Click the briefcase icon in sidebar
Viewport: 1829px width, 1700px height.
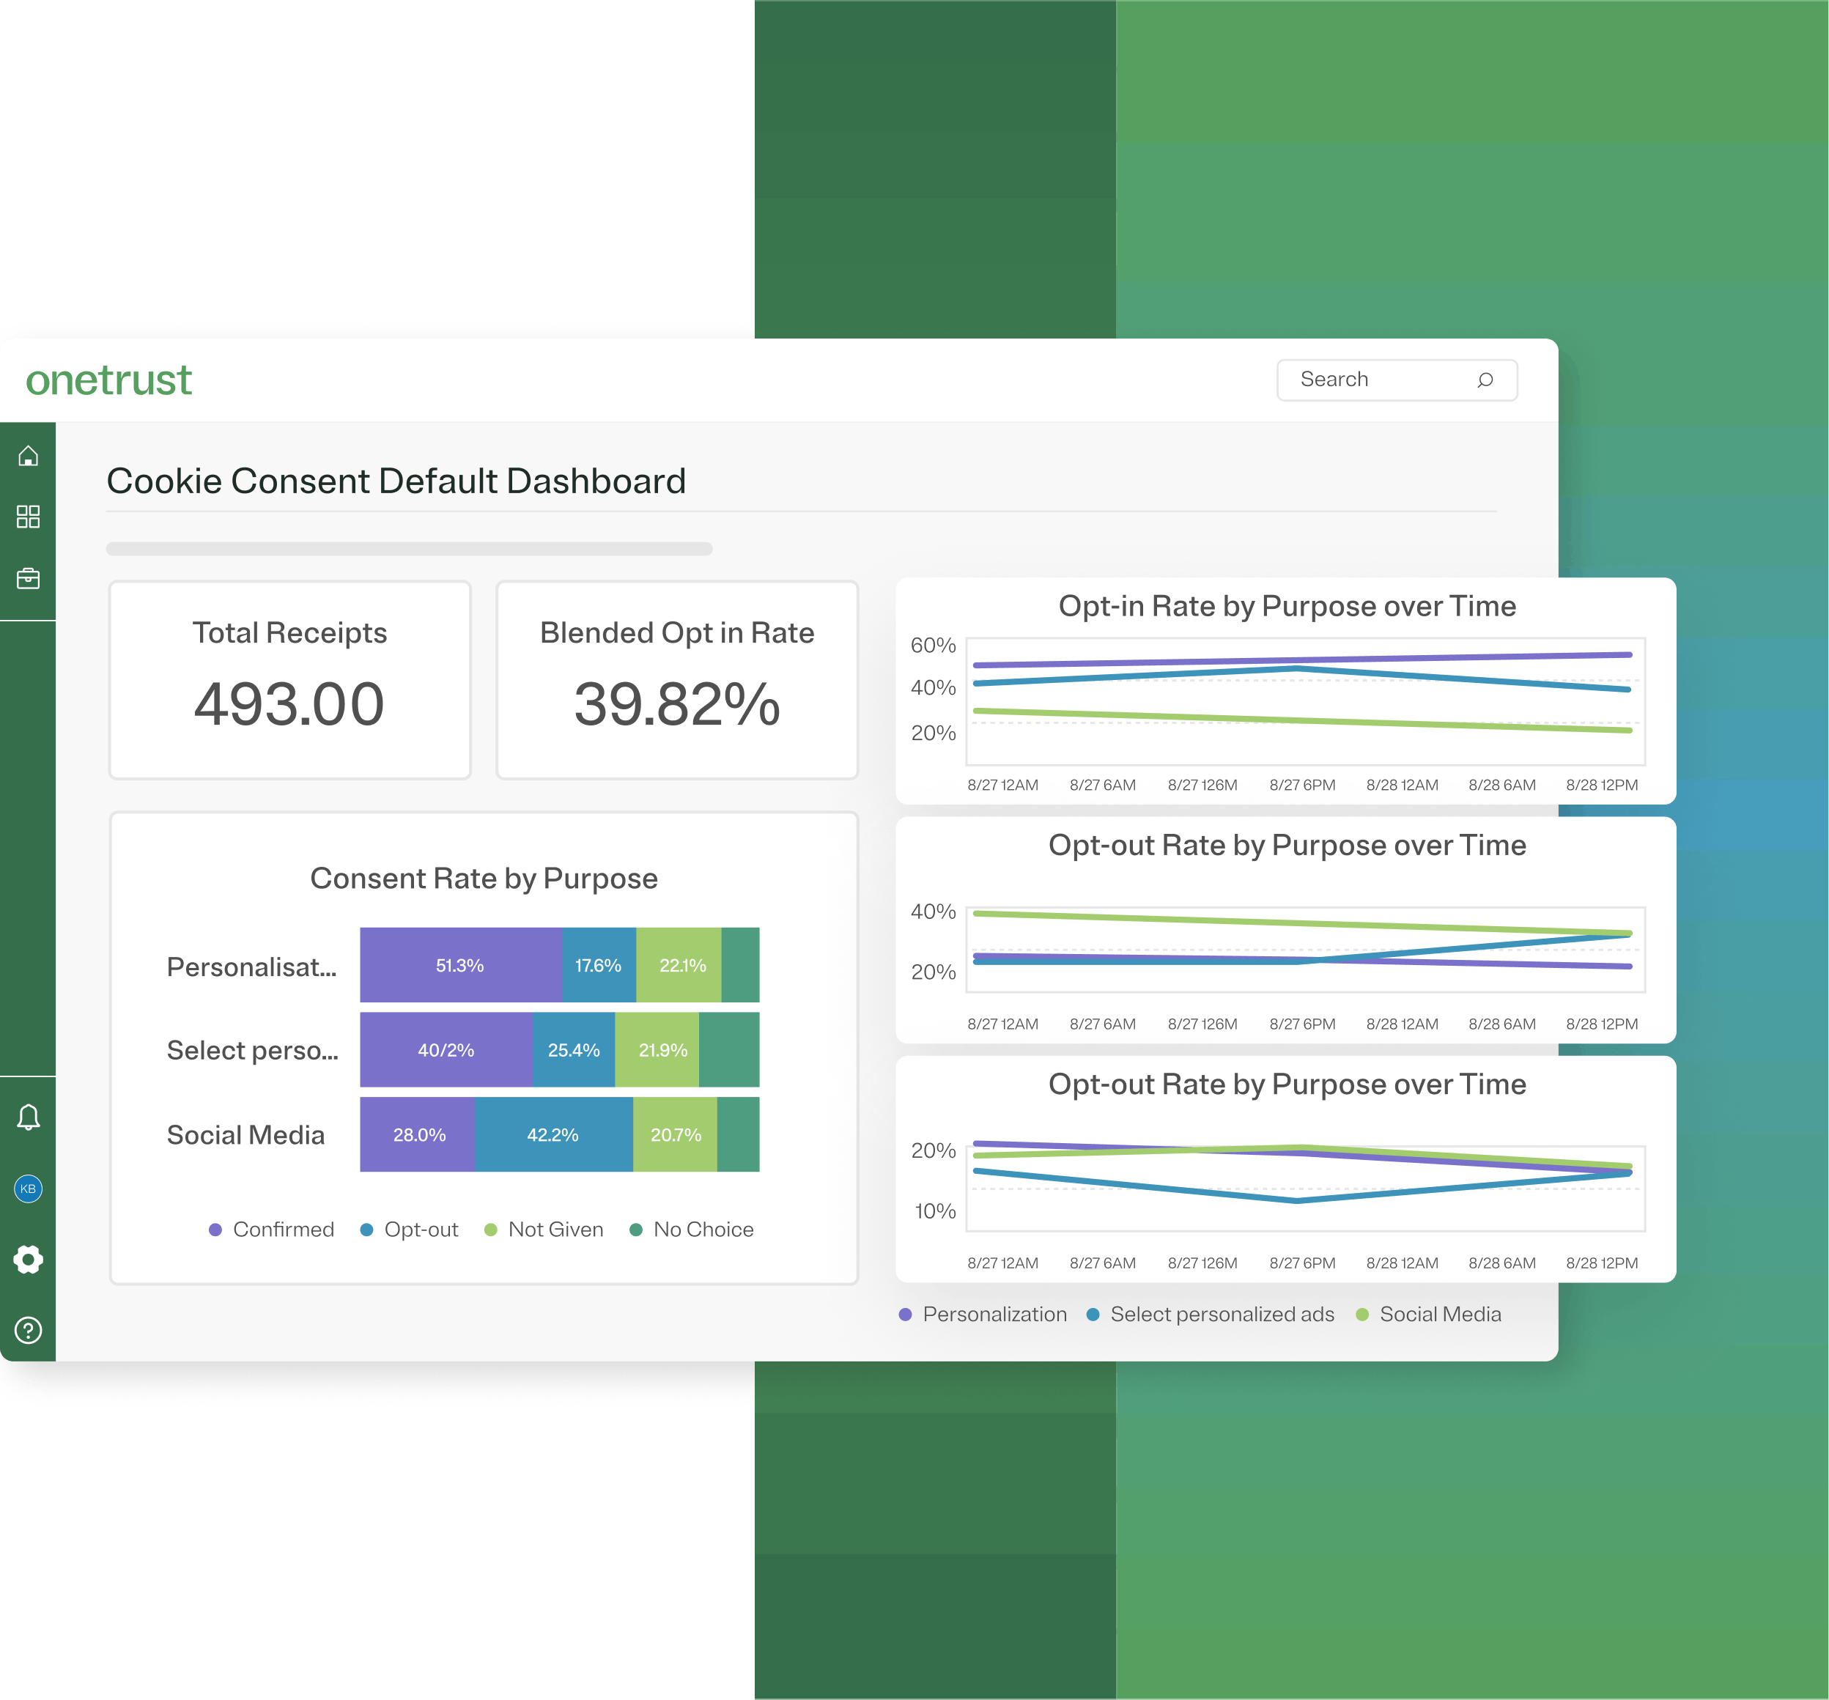[29, 577]
